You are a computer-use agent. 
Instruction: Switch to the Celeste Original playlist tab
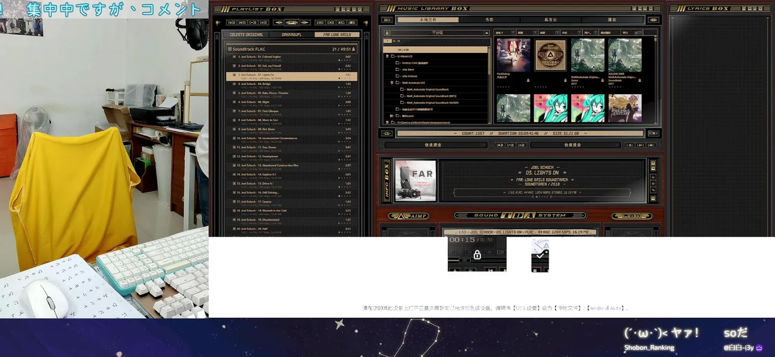[x=246, y=35]
